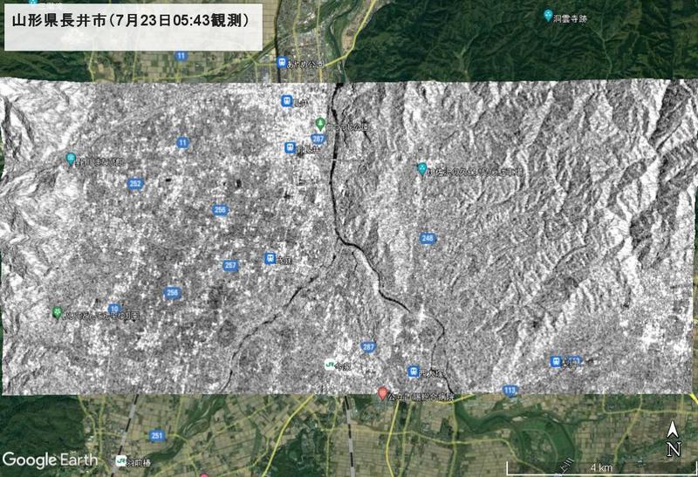Click the Route 252 road shield
Image resolution: width=698 pixels, height=477 pixels.
[134, 183]
